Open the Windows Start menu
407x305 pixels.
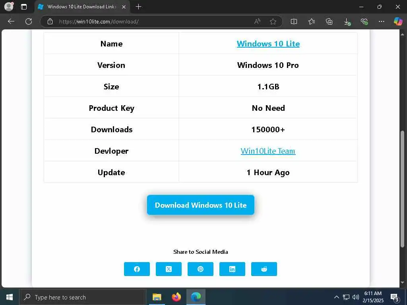(x=10, y=297)
